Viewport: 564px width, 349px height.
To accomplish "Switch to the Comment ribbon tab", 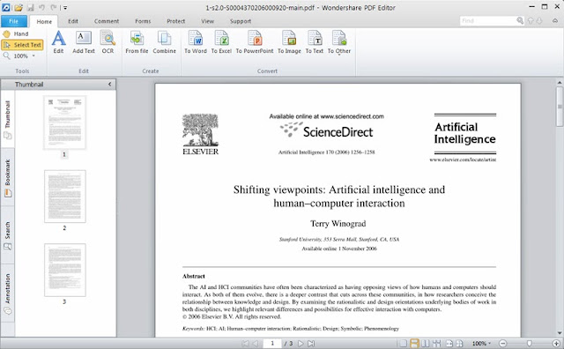I will coord(107,21).
